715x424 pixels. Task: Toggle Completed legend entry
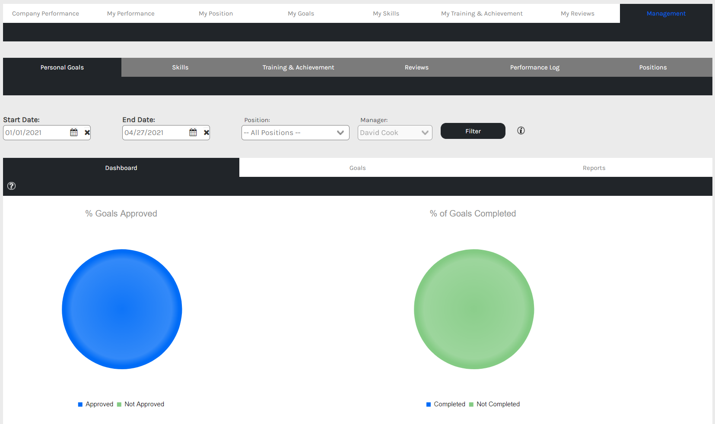pyautogui.click(x=446, y=404)
